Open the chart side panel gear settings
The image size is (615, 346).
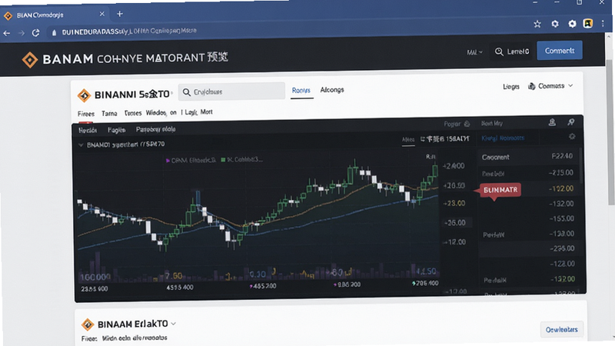(x=572, y=136)
